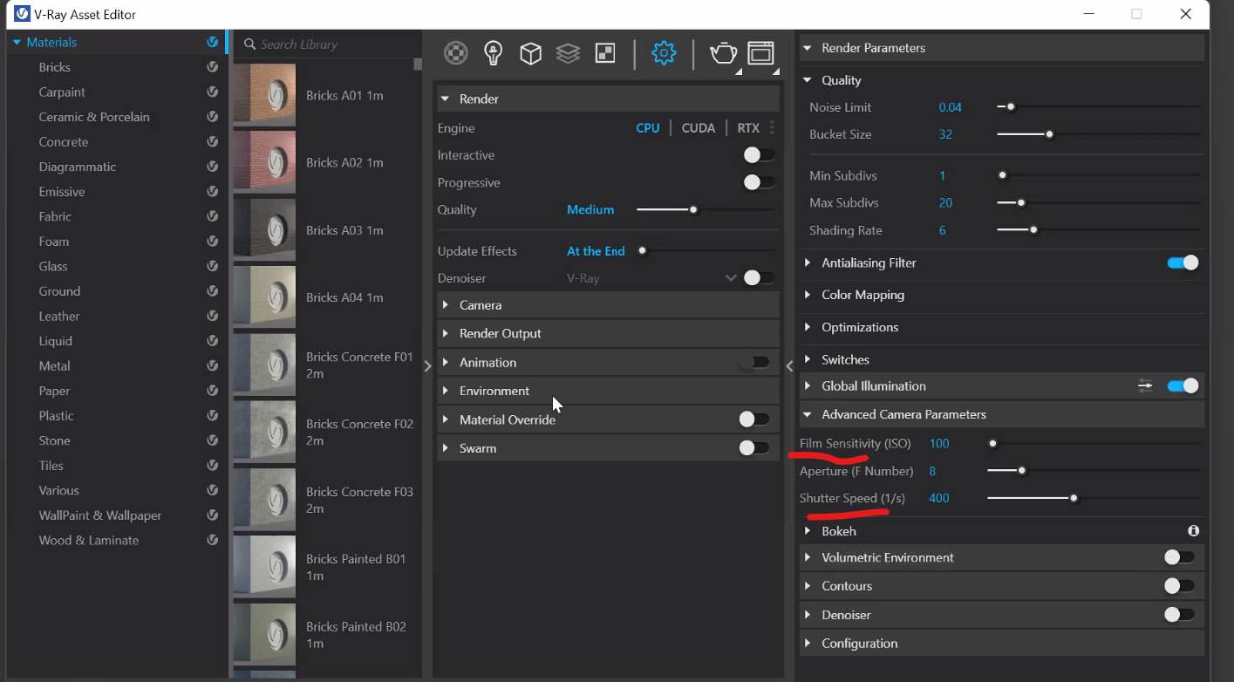Screen dimensions: 1234x682
Task: Open the Geometry cube icon
Action: tap(530, 54)
